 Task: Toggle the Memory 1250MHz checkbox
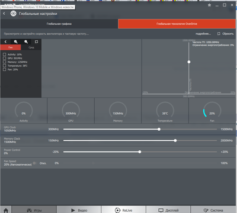click(x=5, y=62)
